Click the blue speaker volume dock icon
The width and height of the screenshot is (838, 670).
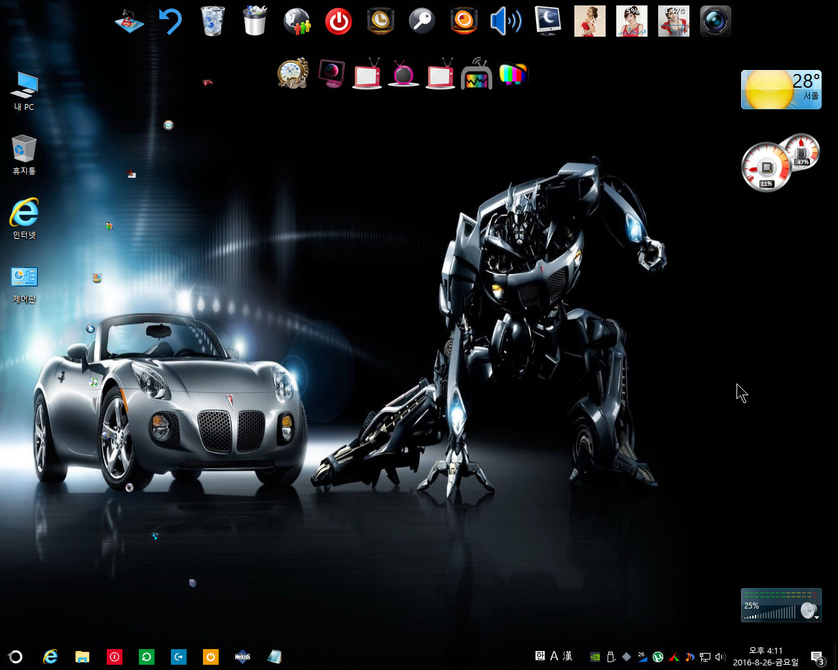click(506, 21)
